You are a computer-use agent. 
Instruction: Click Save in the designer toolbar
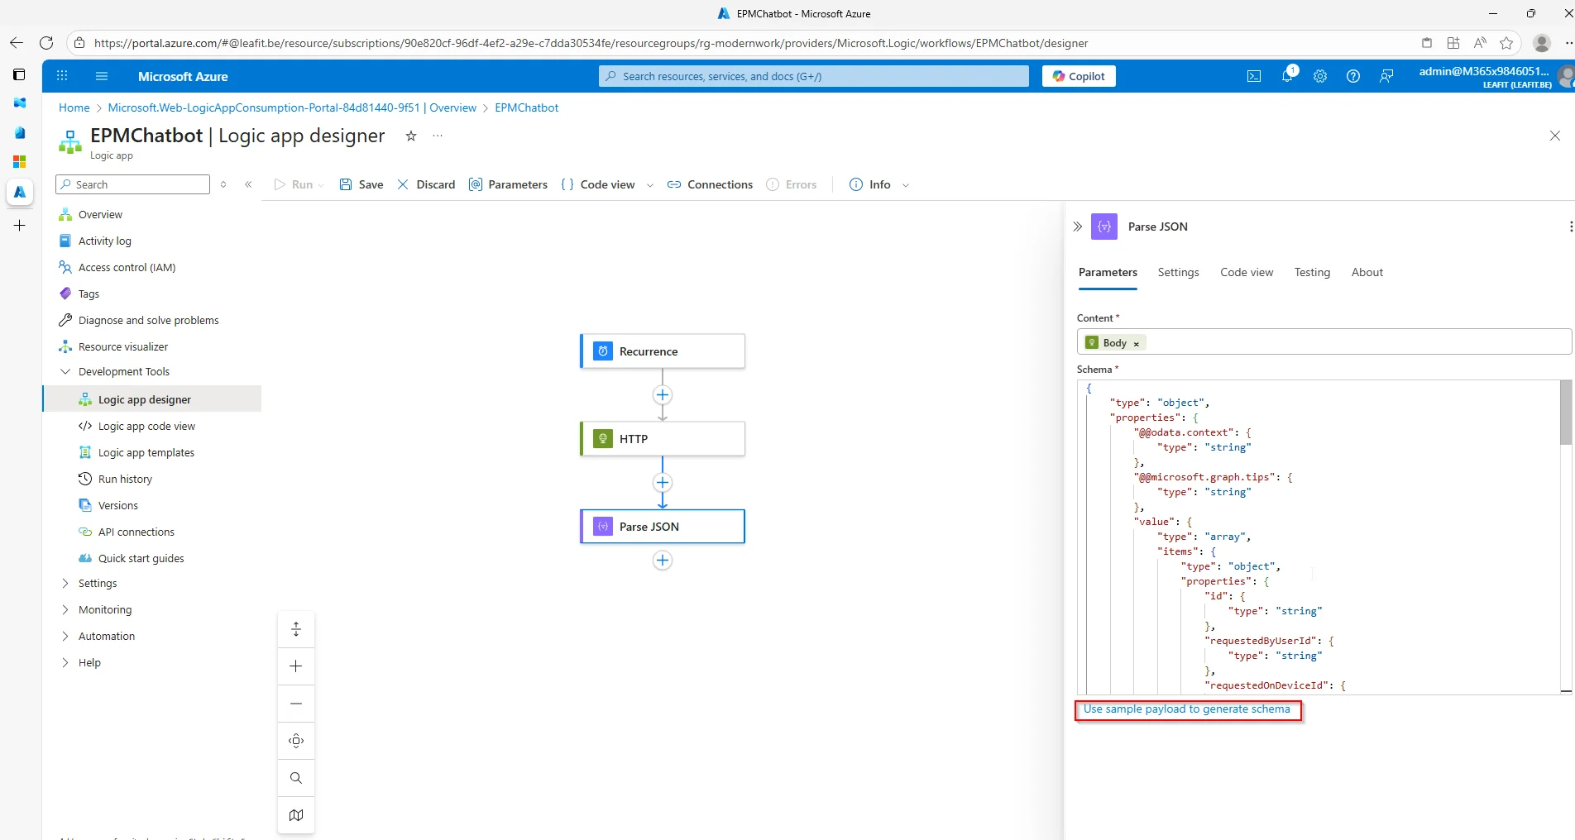point(361,184)
